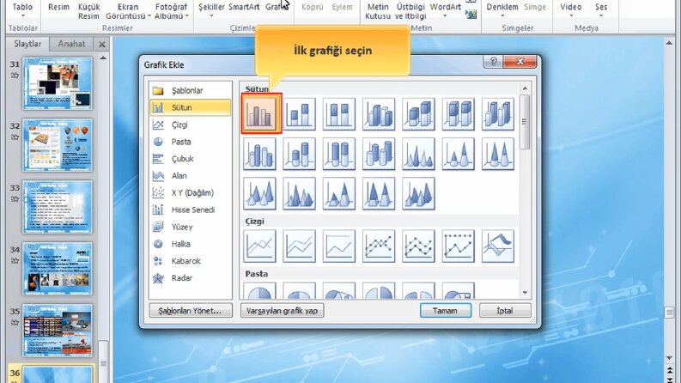Screen dimensions: 681x383
Task: Click Varsayılan grafik yap button
Action: (x=282, y=311)
